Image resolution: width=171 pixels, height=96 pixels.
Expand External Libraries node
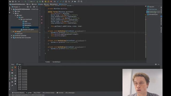tap(11, 35)
